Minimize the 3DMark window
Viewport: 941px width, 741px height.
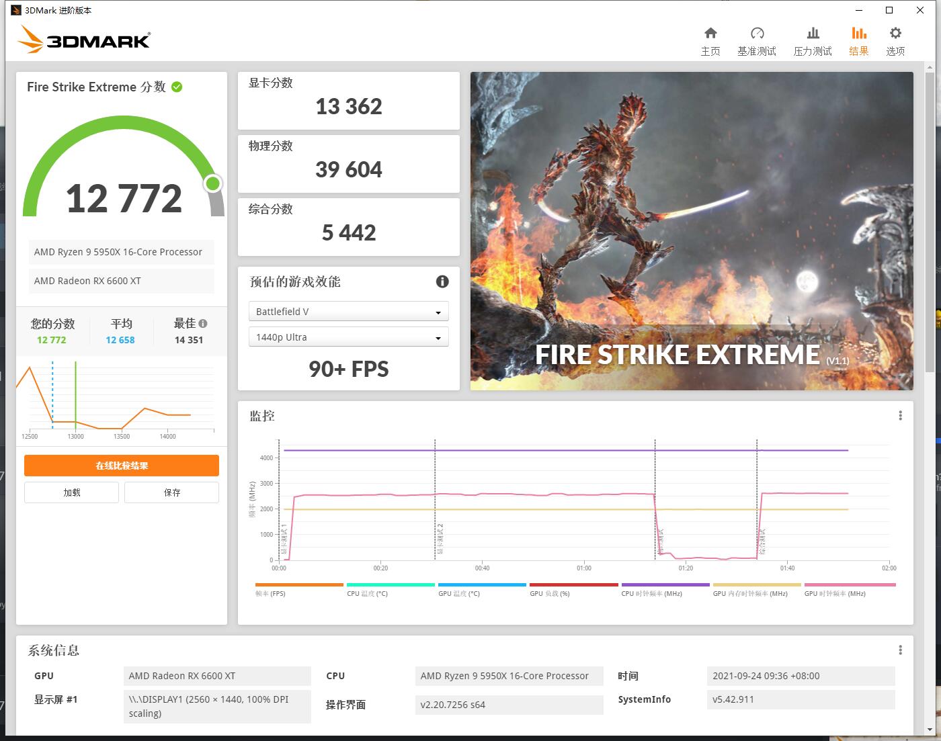(858, 10)
